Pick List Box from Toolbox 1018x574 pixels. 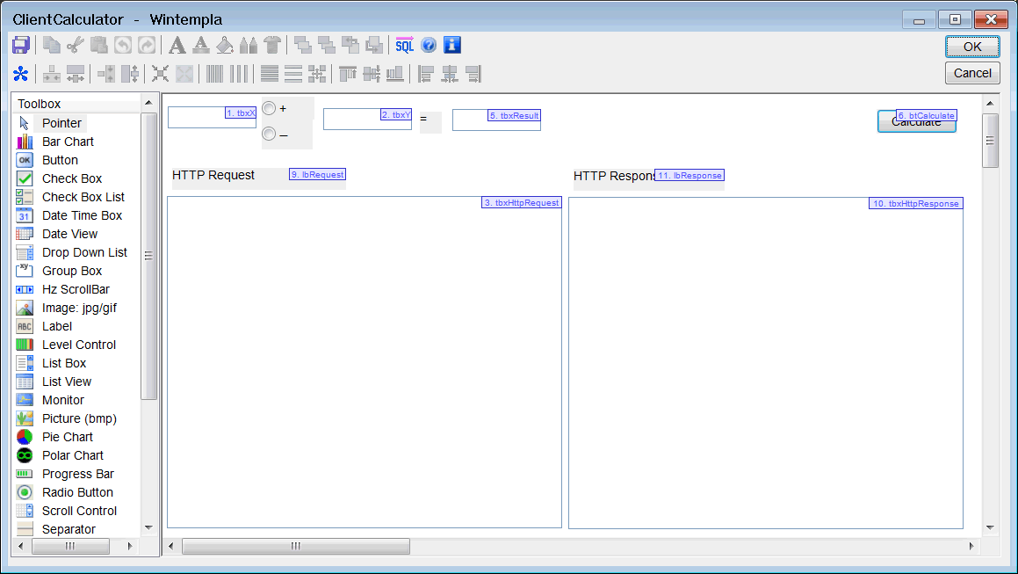[x=63, y=363]
